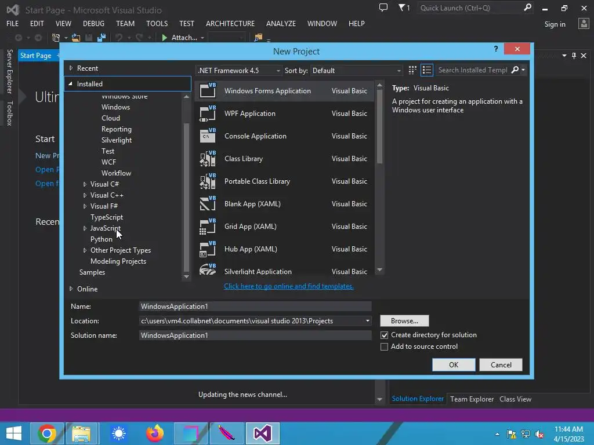Open the New Project dialog help question mark
This screenshot has width=594, height=445.
(496, 49)
